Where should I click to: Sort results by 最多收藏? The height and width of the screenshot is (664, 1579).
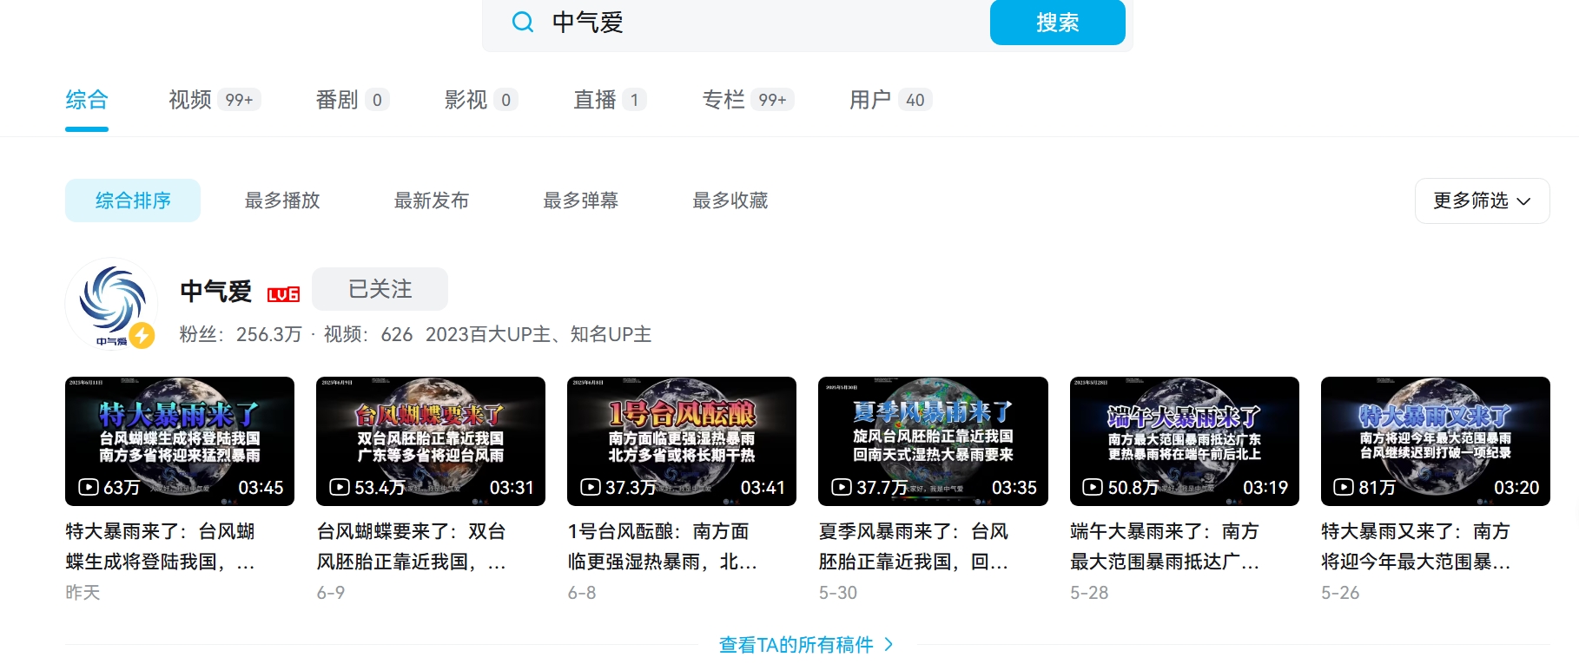click(x=730, y=201)
